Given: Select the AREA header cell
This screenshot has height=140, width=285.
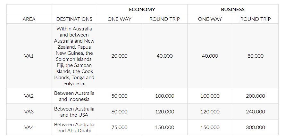Looking at the screenshot, I should (29, 19).
